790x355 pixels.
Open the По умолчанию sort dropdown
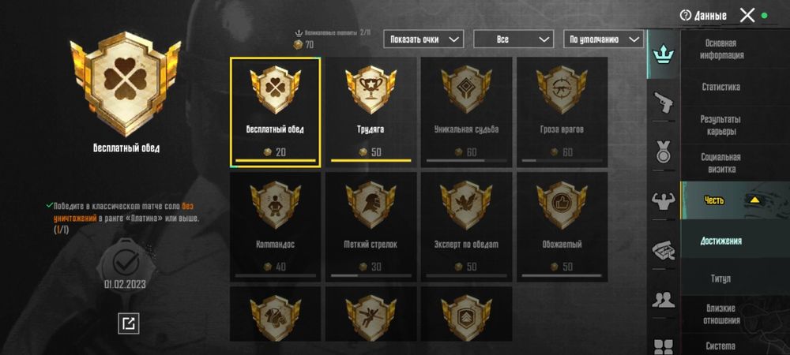pos(603,39)
